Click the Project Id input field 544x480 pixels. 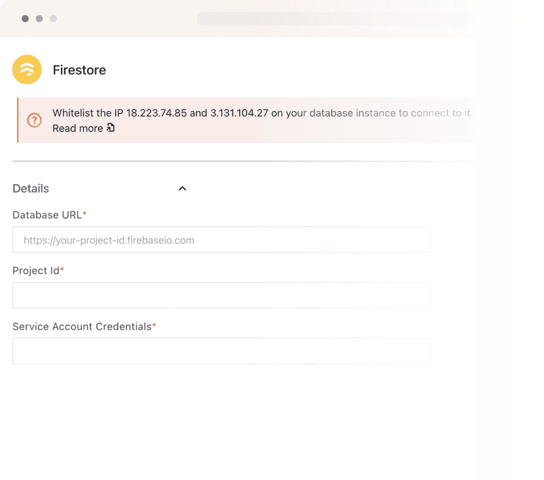tap(221, 295)
